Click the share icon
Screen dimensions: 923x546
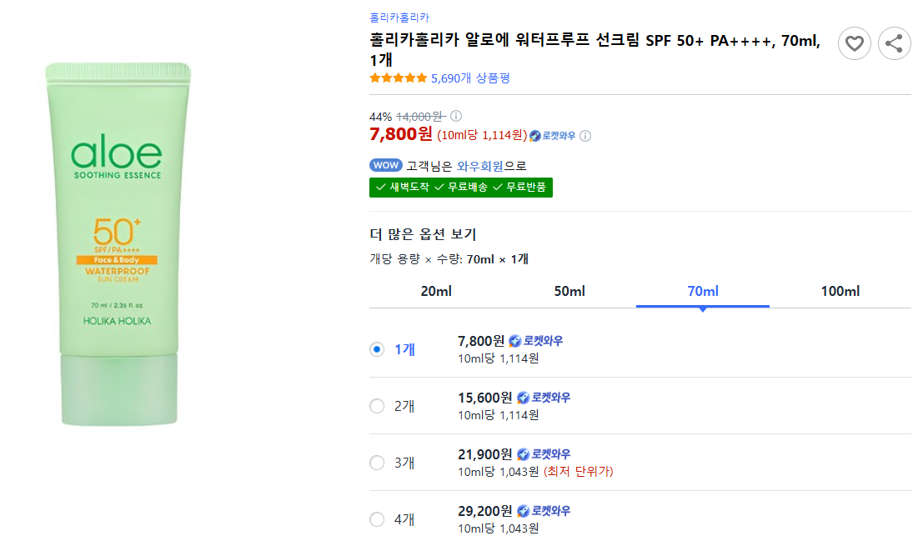(895, 43)
